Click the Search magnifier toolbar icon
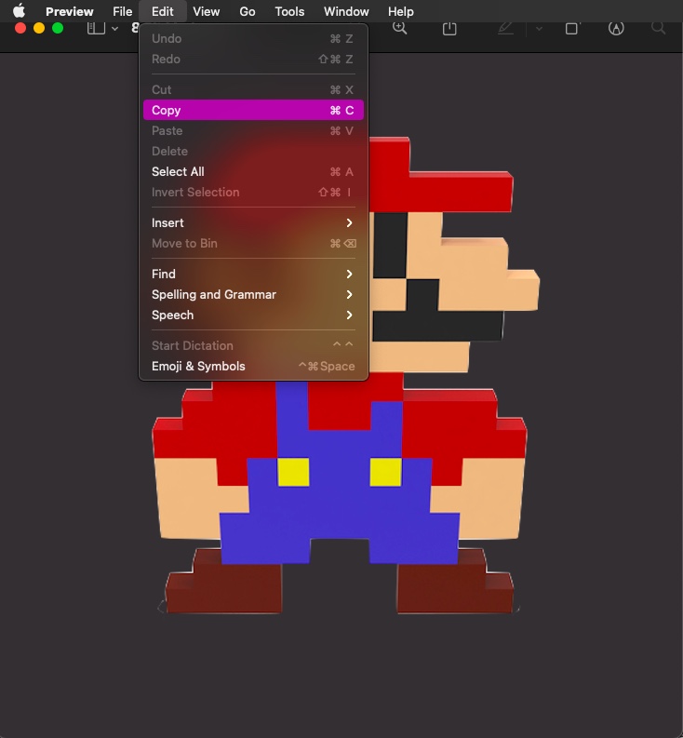The height and width of the screenshot is (738, 683). 658,28
